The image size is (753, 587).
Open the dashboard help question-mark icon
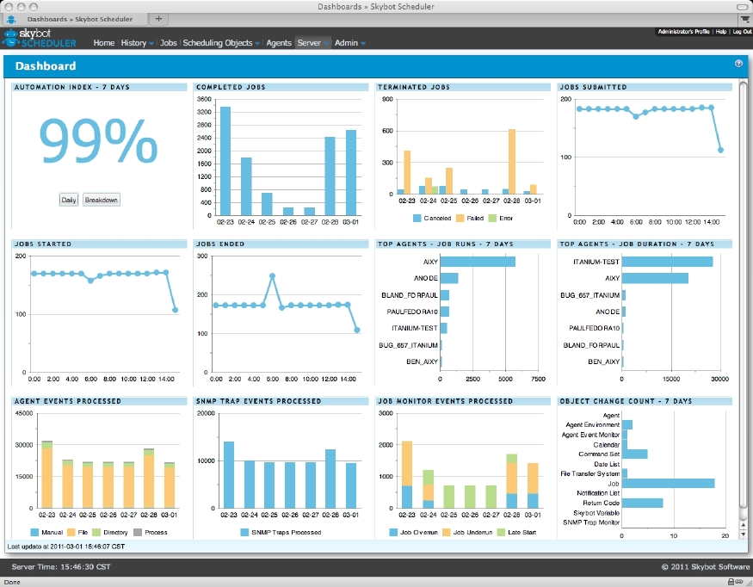738,64
